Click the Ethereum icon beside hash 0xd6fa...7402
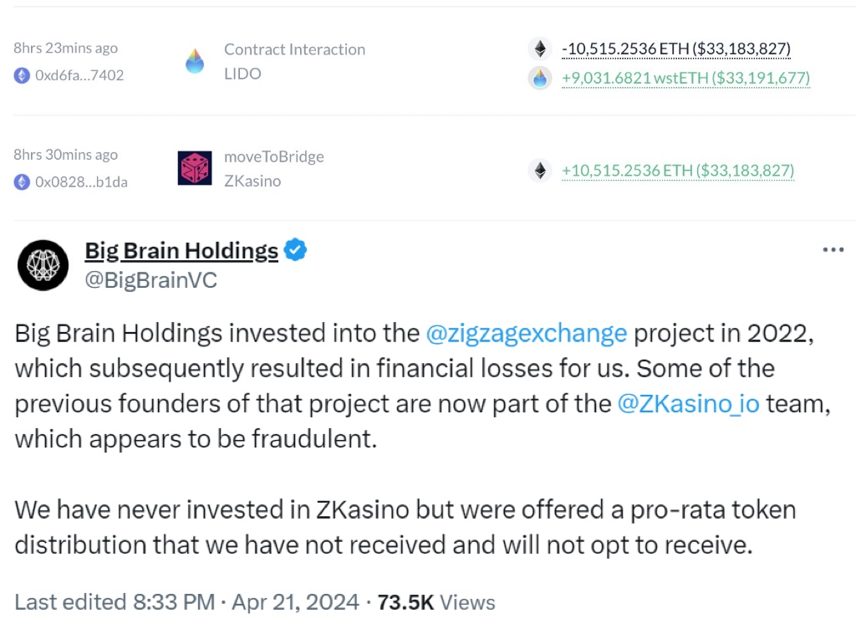 click(22, 75)
